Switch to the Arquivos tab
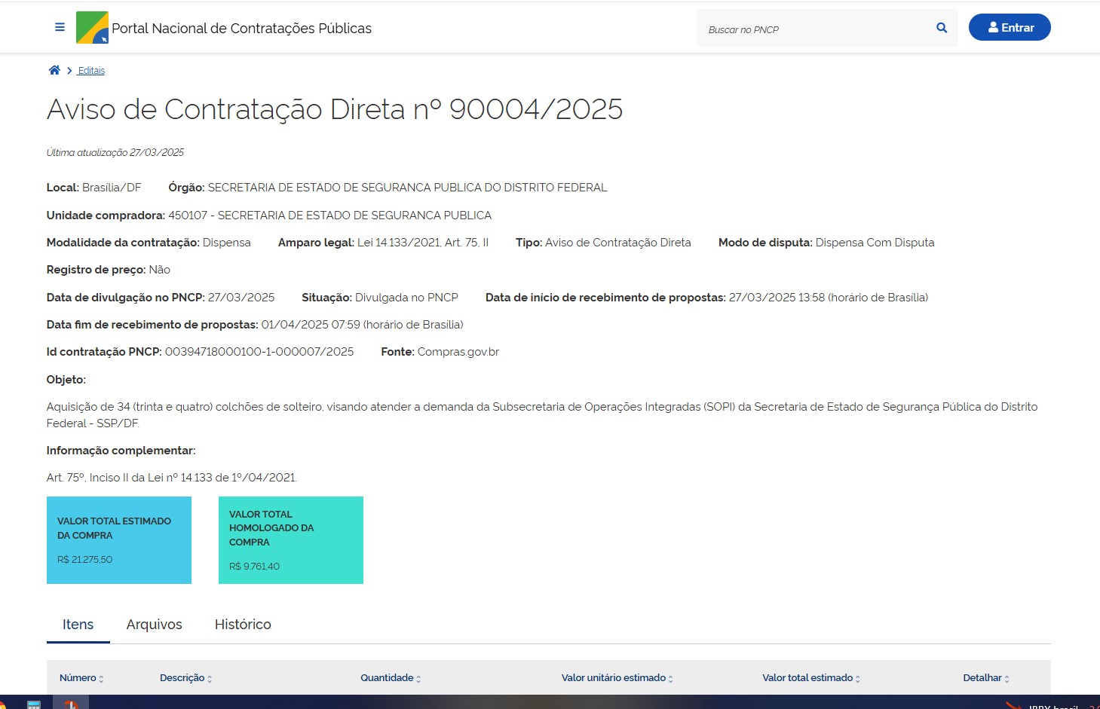The image size is (1100, 709). point(154,625)
